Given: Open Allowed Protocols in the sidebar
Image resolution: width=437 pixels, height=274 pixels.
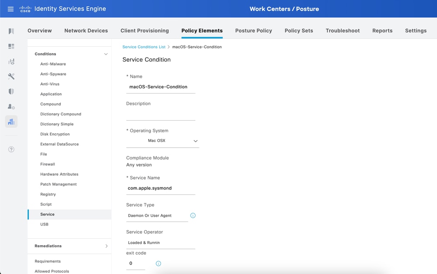Looking at the screenshot, I should [52, 271].
